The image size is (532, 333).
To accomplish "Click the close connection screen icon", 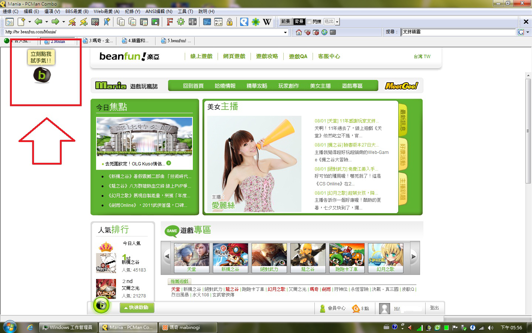I will [95, 22].
